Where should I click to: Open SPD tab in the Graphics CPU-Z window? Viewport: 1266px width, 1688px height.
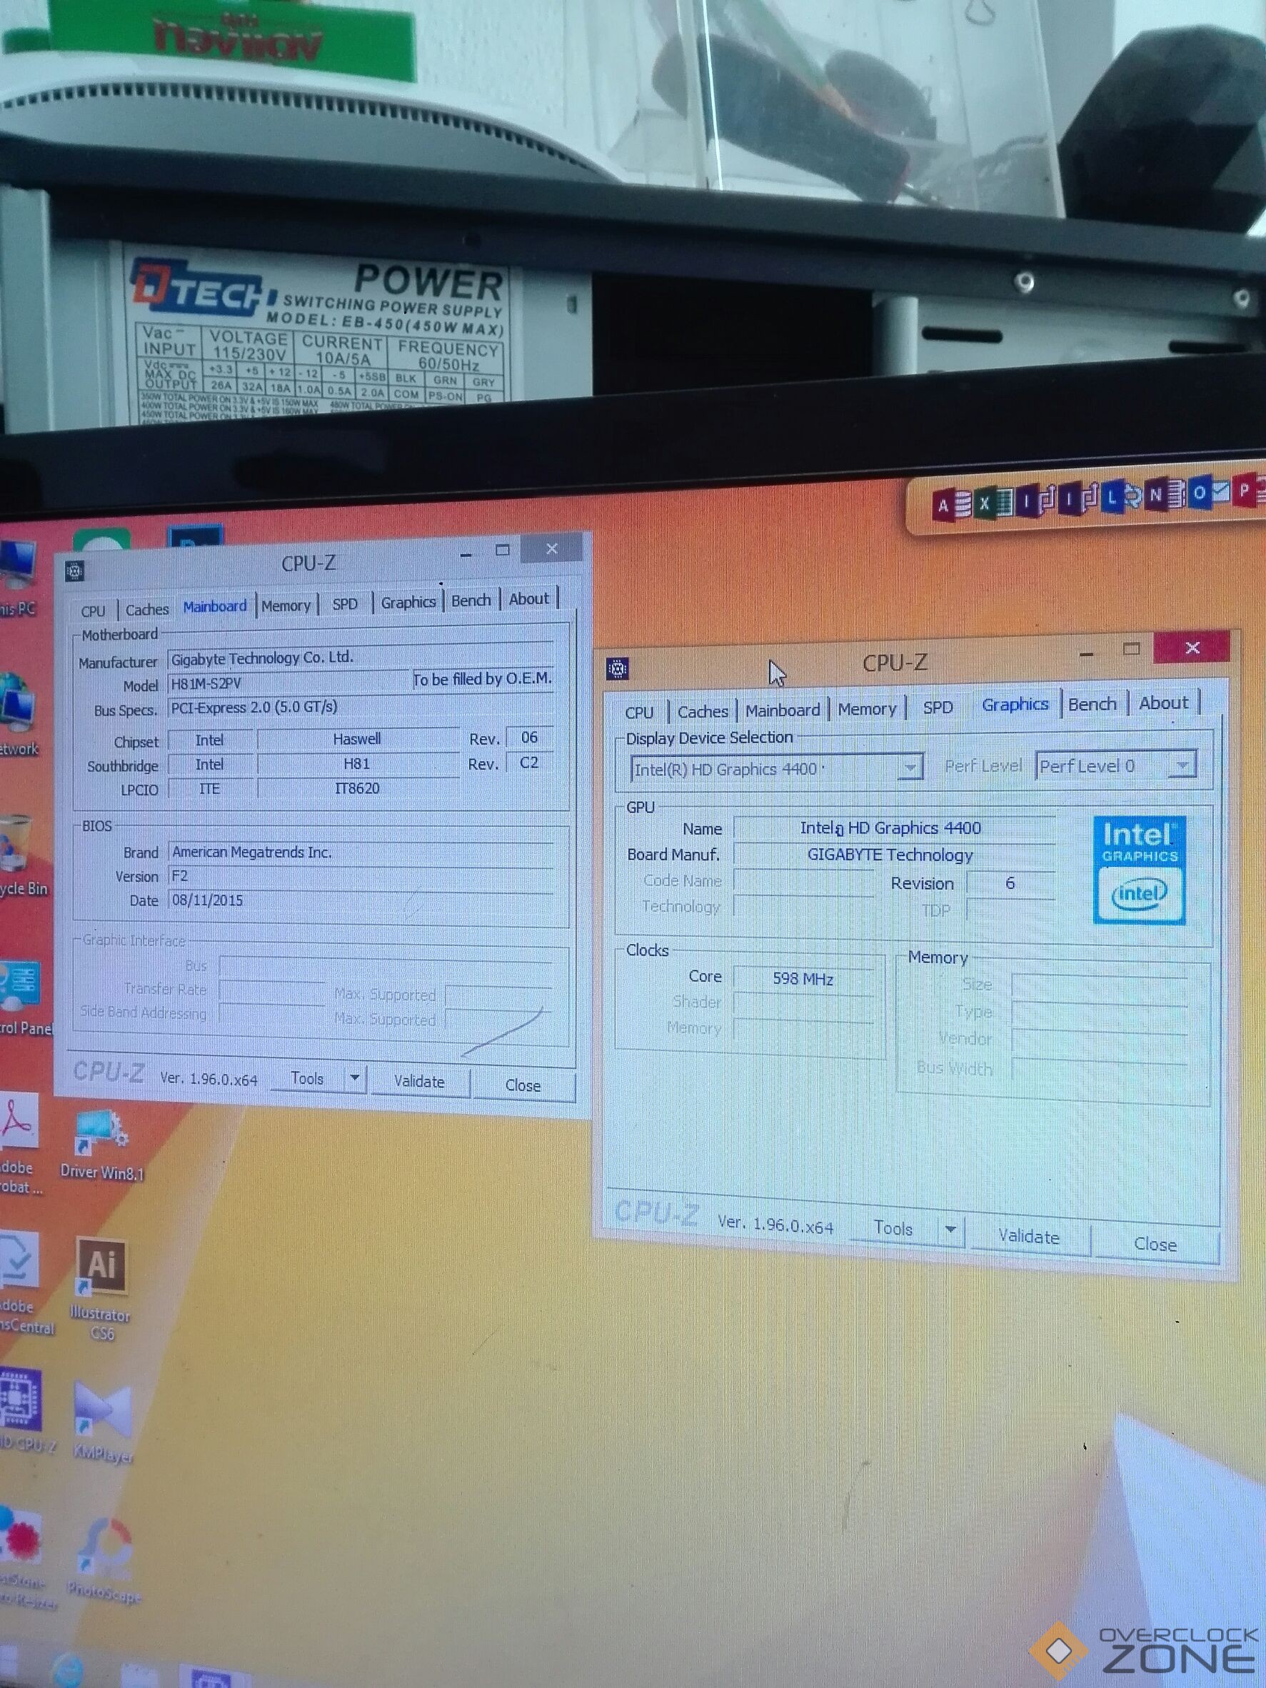[x=938, y=708]
